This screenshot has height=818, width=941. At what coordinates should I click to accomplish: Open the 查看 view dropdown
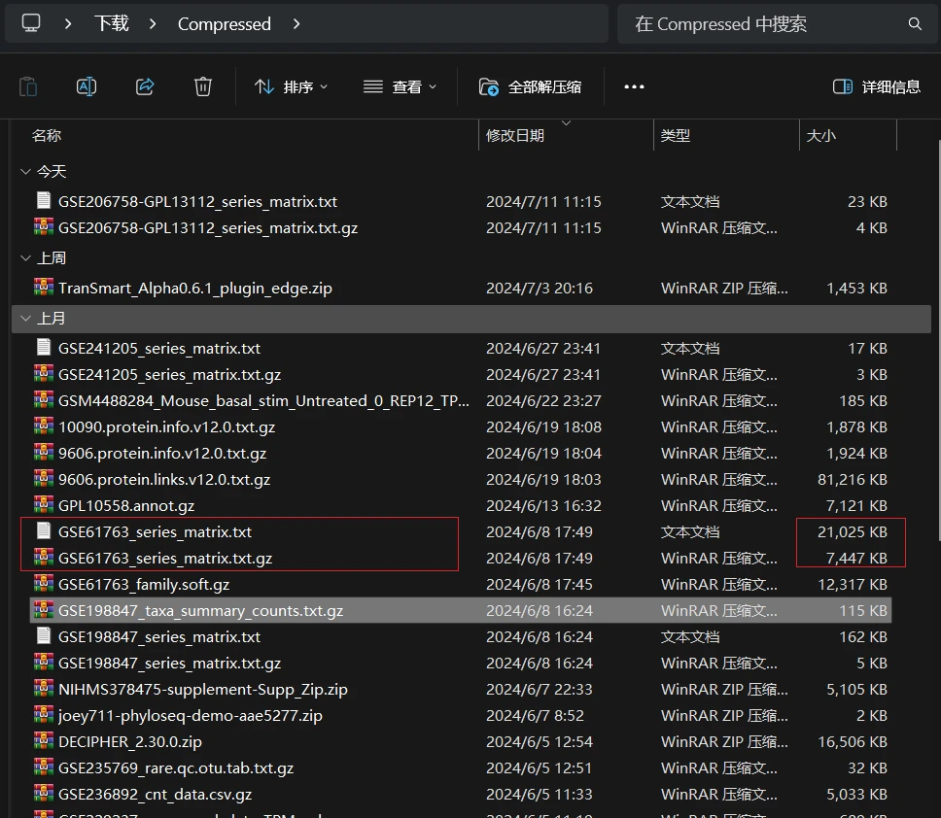tap(400, 87)
